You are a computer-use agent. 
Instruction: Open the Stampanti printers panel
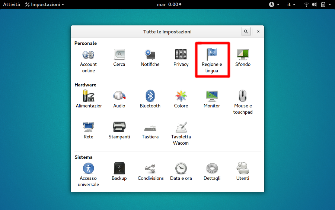[119, 130]
